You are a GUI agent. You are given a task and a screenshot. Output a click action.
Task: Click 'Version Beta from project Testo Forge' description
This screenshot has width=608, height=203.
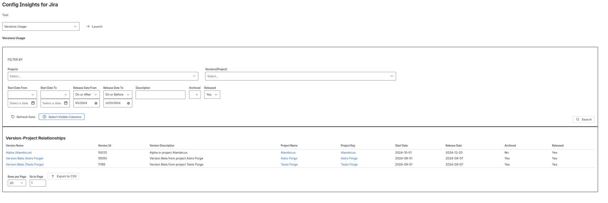(x=176, y=165)
